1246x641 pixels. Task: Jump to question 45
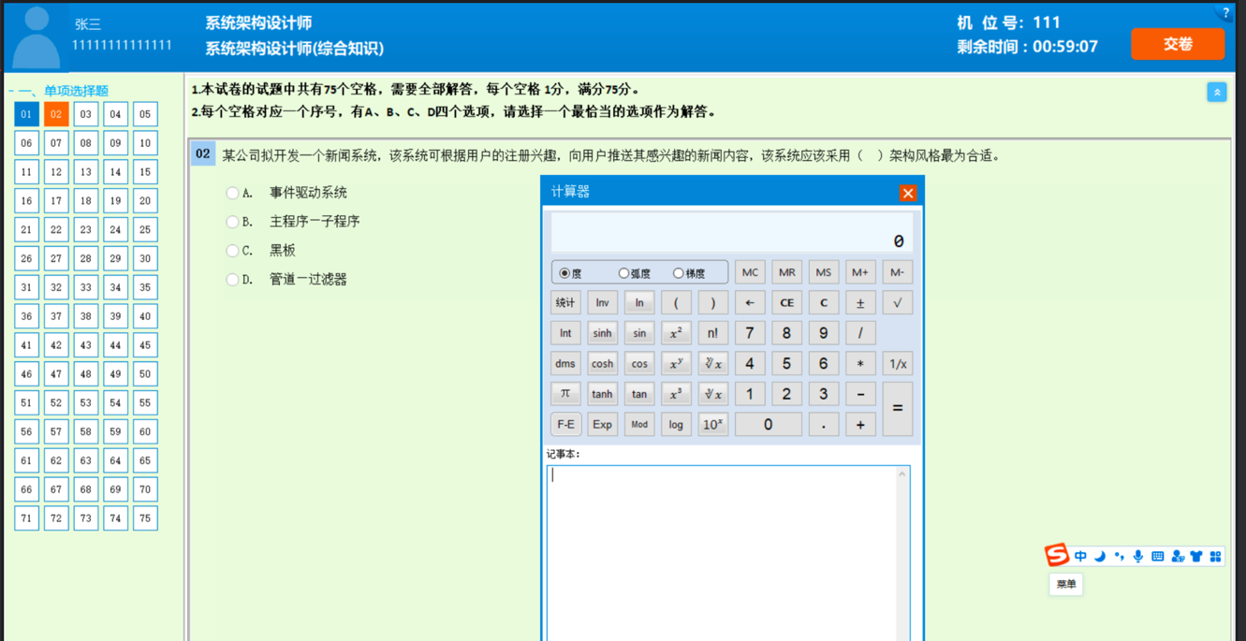point(145,345)
